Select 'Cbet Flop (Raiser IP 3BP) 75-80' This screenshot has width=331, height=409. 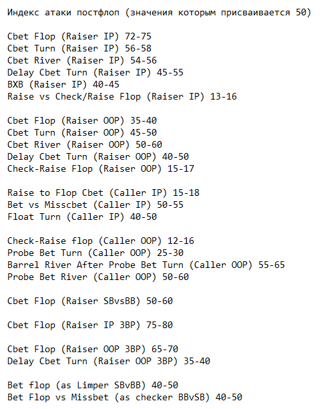tap(90, 325)
